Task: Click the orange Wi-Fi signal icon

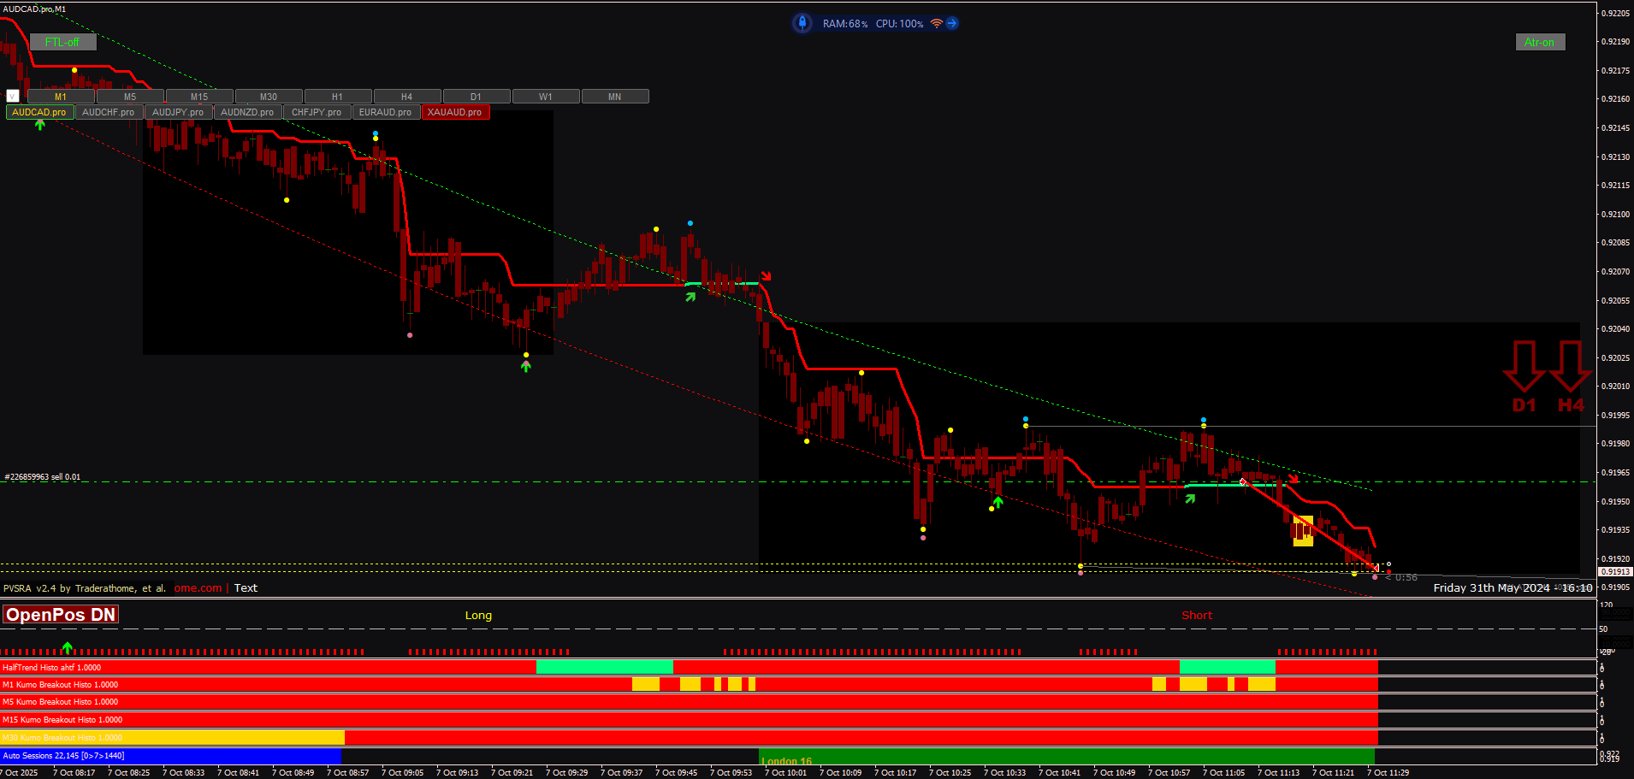Action: pos(937,23)
